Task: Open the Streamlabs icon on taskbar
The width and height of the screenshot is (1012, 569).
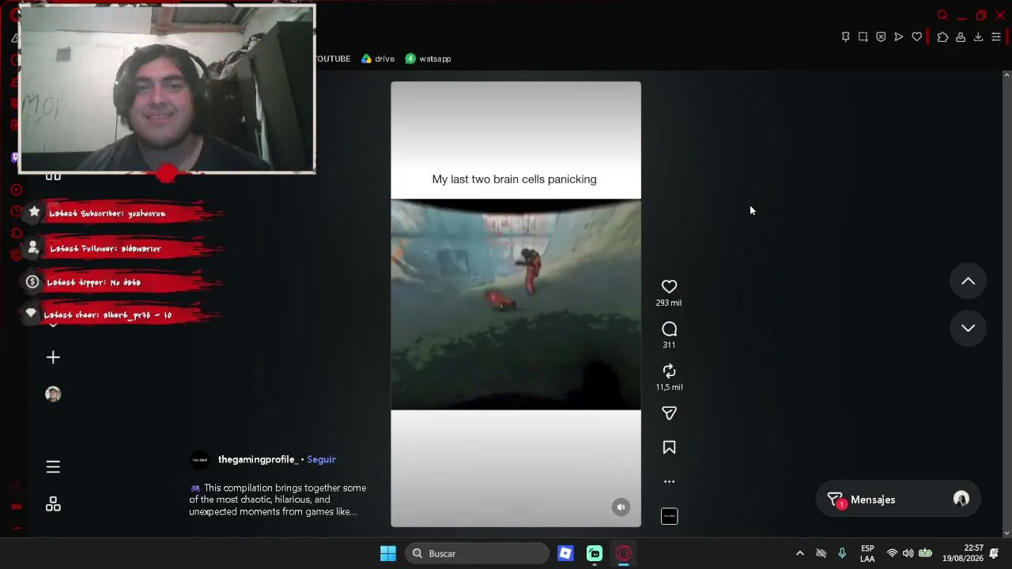Action: tap(595, 553)
